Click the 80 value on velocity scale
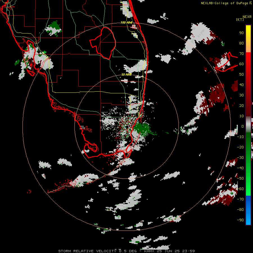253x253 pixels. coord(241,43)
